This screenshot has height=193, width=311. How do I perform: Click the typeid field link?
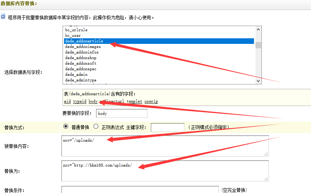[80, 102]
